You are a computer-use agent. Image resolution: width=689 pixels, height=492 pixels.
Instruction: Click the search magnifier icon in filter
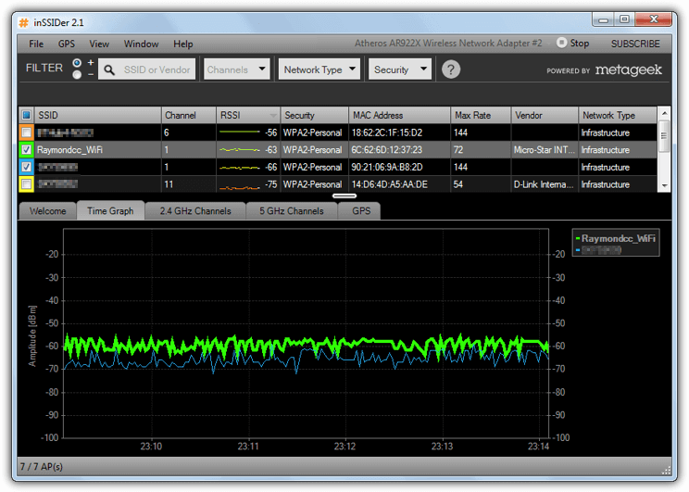coord(109,69)
